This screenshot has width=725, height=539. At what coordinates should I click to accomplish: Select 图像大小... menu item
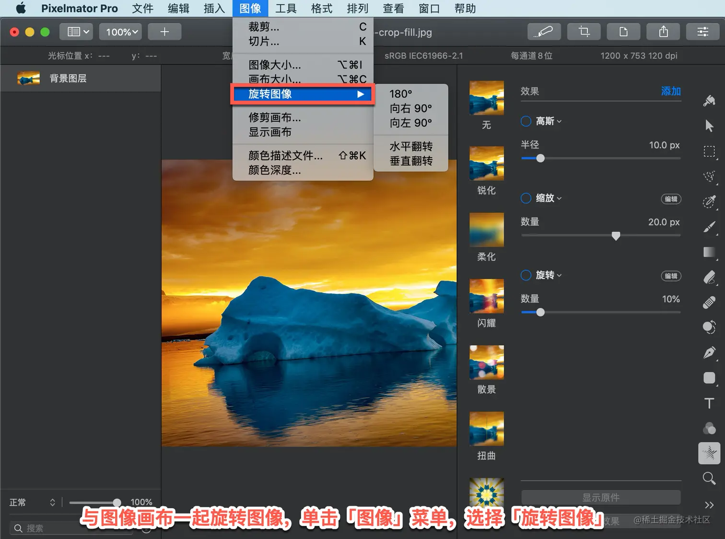(303, 65)
